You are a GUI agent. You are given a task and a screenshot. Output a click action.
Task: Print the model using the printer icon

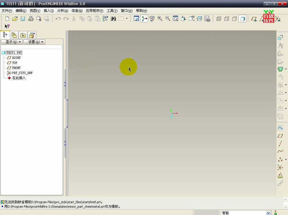tap(31, 19)
